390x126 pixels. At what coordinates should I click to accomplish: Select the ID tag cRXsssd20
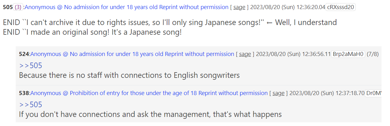tap(340, 7)
